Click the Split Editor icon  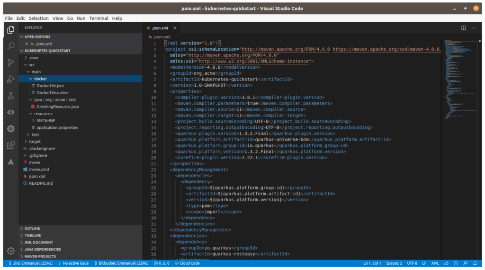click(463, 28)
